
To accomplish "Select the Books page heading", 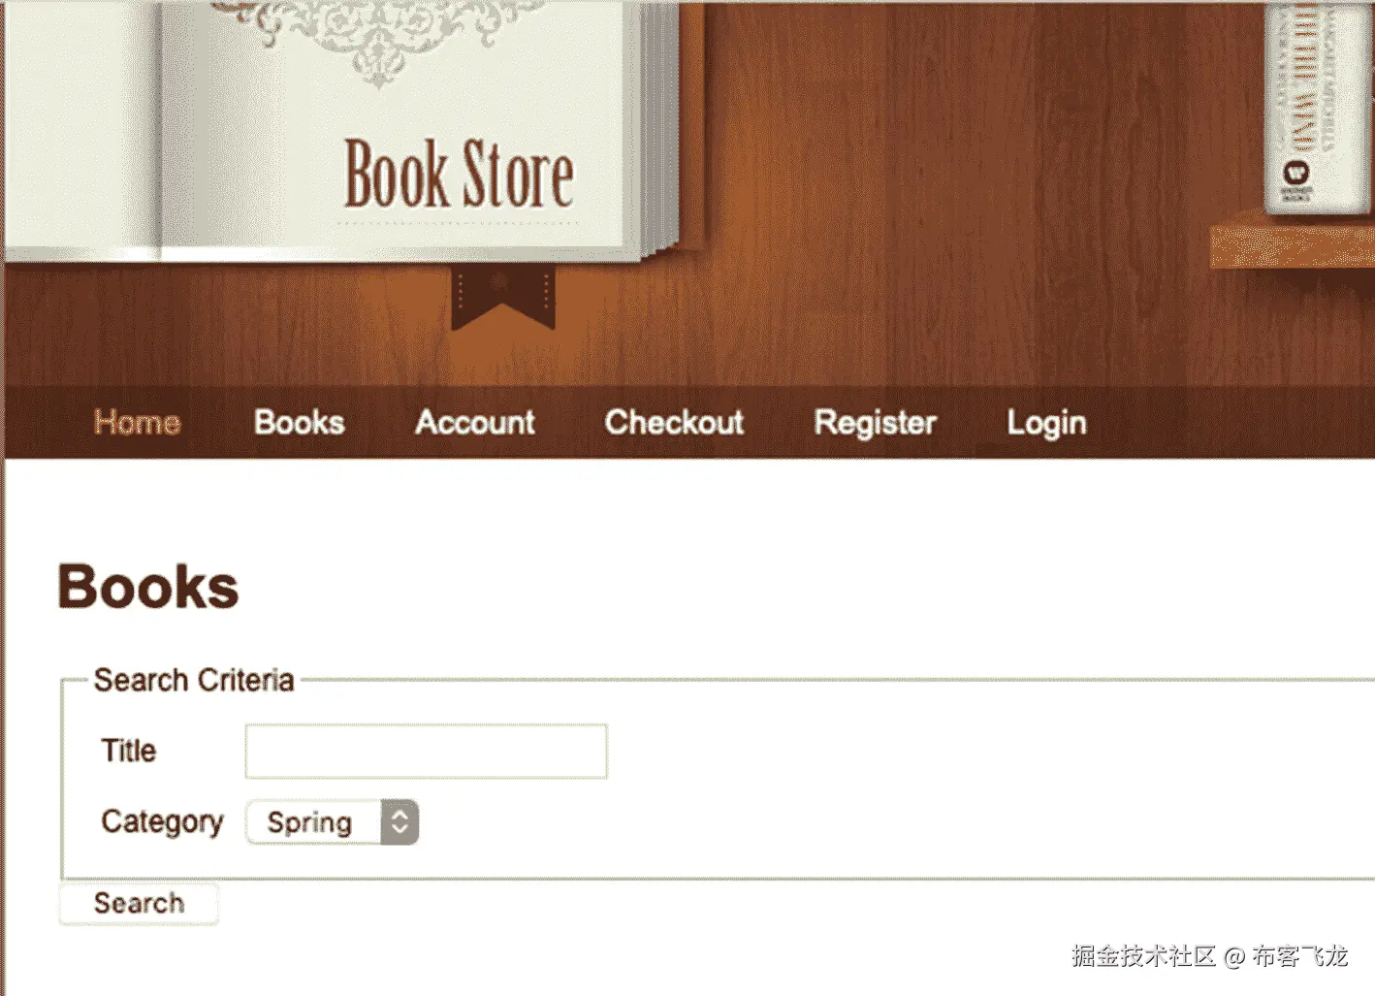I will (x=147, y=587).
